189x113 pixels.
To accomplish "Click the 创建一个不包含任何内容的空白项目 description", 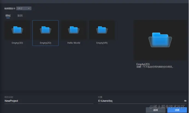I will 155,67.
